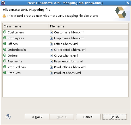Click the XML file icon for Productlines.hbm.xml
The height and width of the screenshot is (125, 131).
click(51, 67)
